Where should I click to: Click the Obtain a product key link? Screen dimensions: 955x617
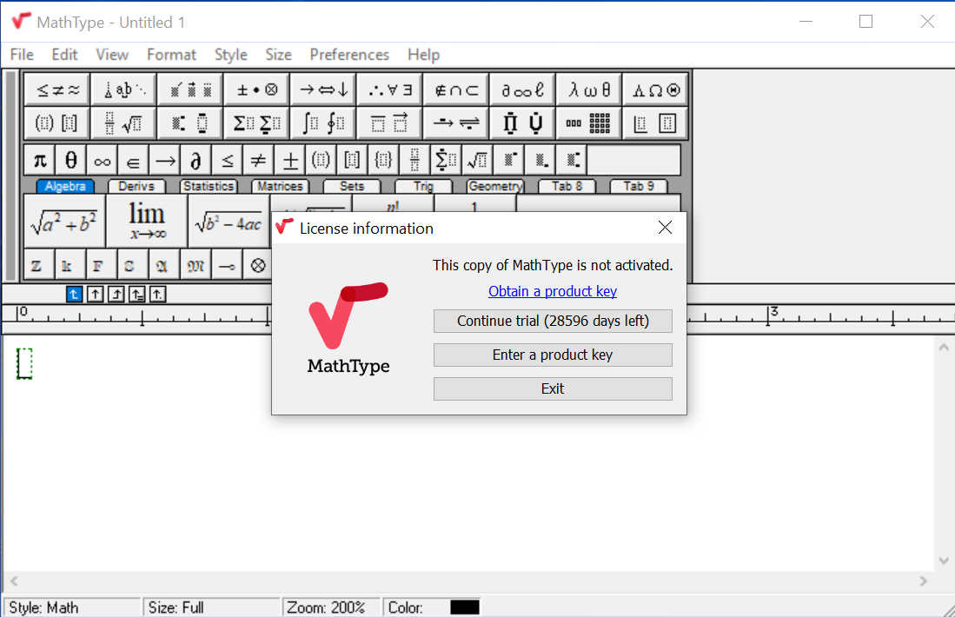coord(553,291)
